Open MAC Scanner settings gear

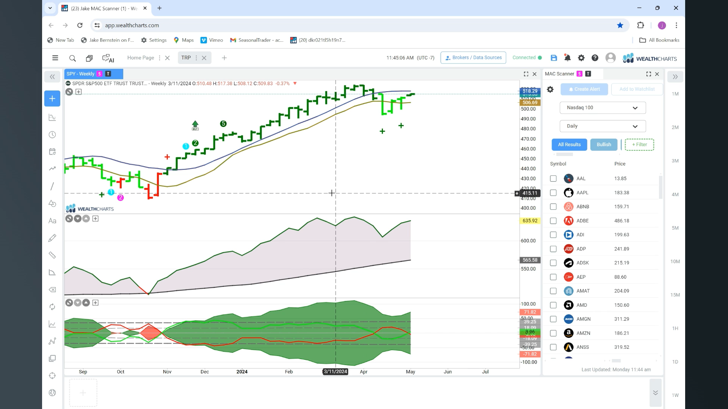(x=550, y=89)
